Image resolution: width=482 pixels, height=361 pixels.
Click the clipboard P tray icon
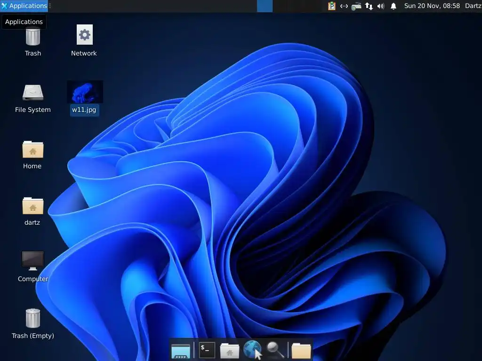click(332, 6)
